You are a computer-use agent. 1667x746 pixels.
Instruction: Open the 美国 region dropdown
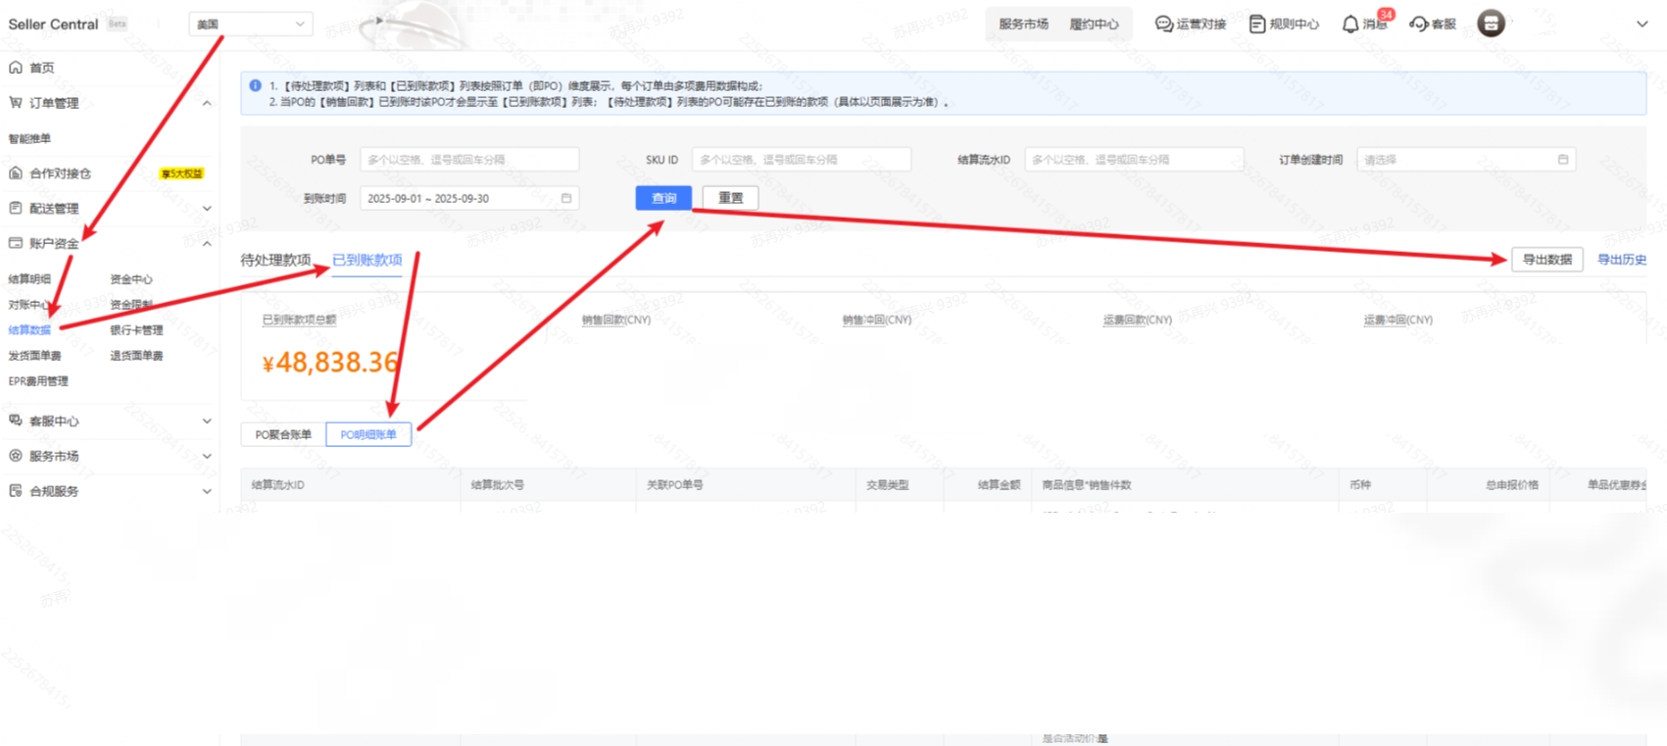pos(250,25)
